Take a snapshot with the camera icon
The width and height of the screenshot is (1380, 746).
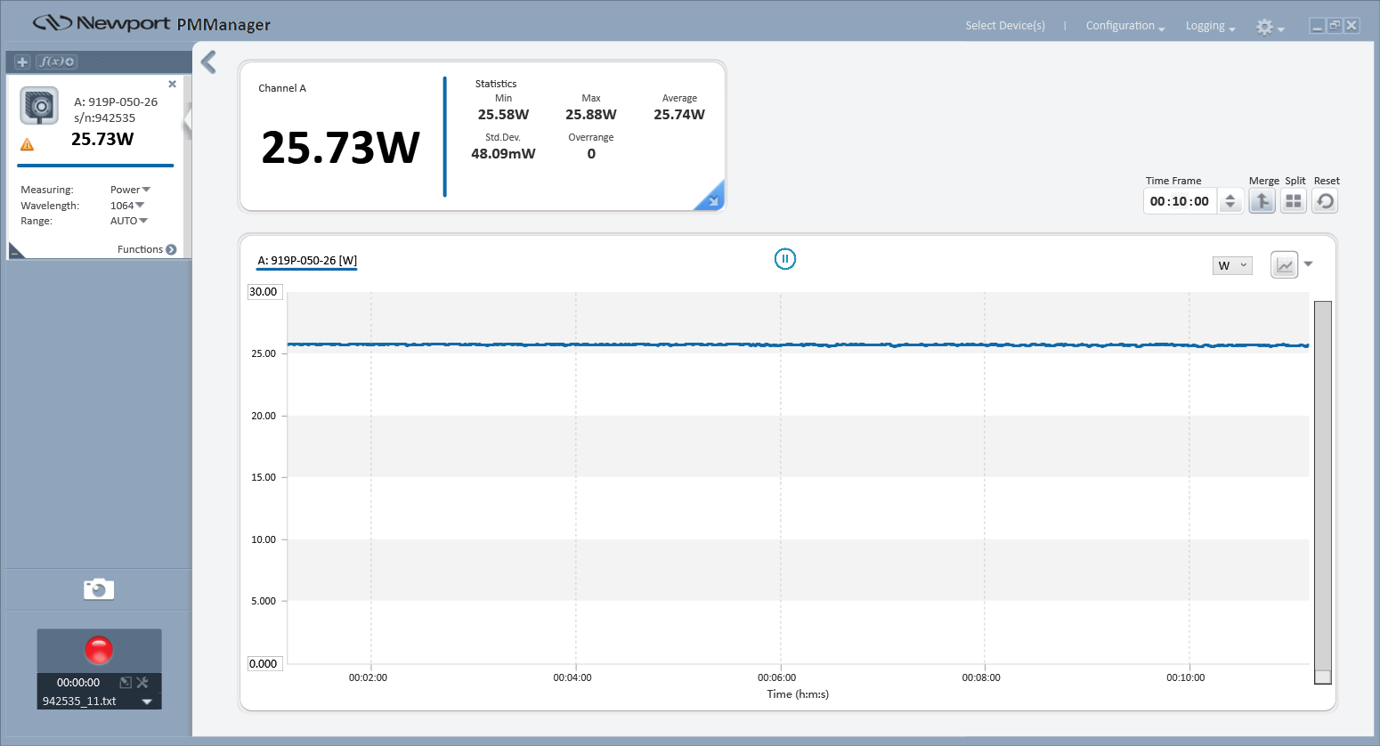tap(99, 589)
